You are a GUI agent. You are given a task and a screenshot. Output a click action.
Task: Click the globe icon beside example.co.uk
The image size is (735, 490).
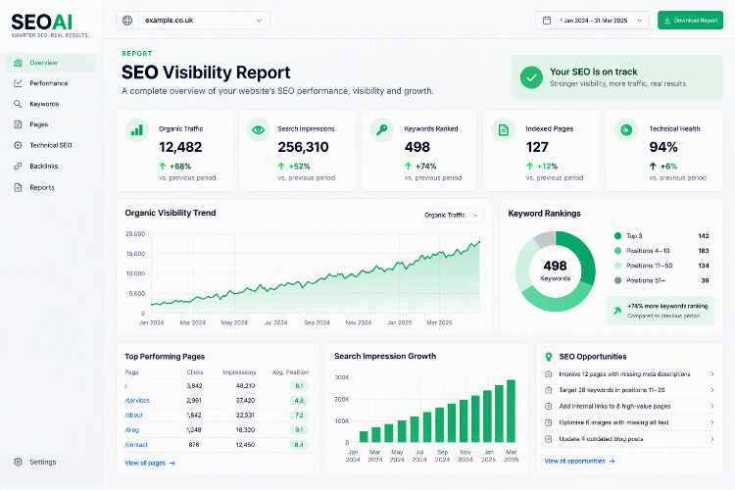[x=127, y=21]
